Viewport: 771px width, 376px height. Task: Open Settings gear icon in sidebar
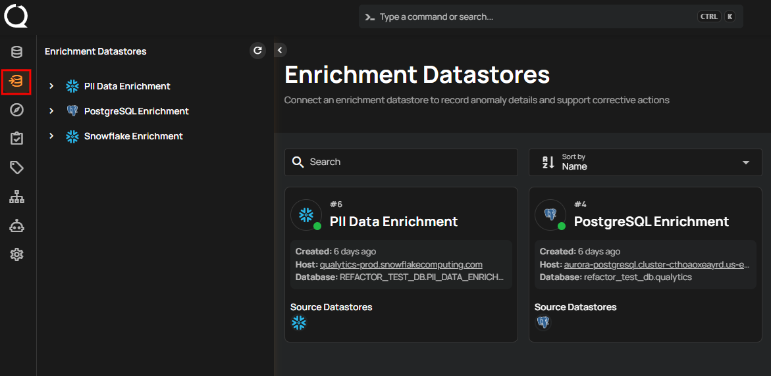16,255
